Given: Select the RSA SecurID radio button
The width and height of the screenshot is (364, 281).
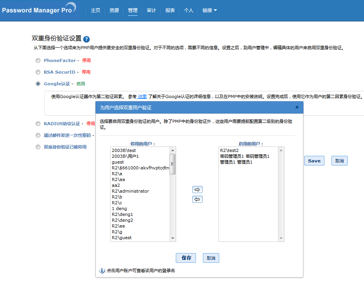Looking at the screenshot, I should pos(38,72).
